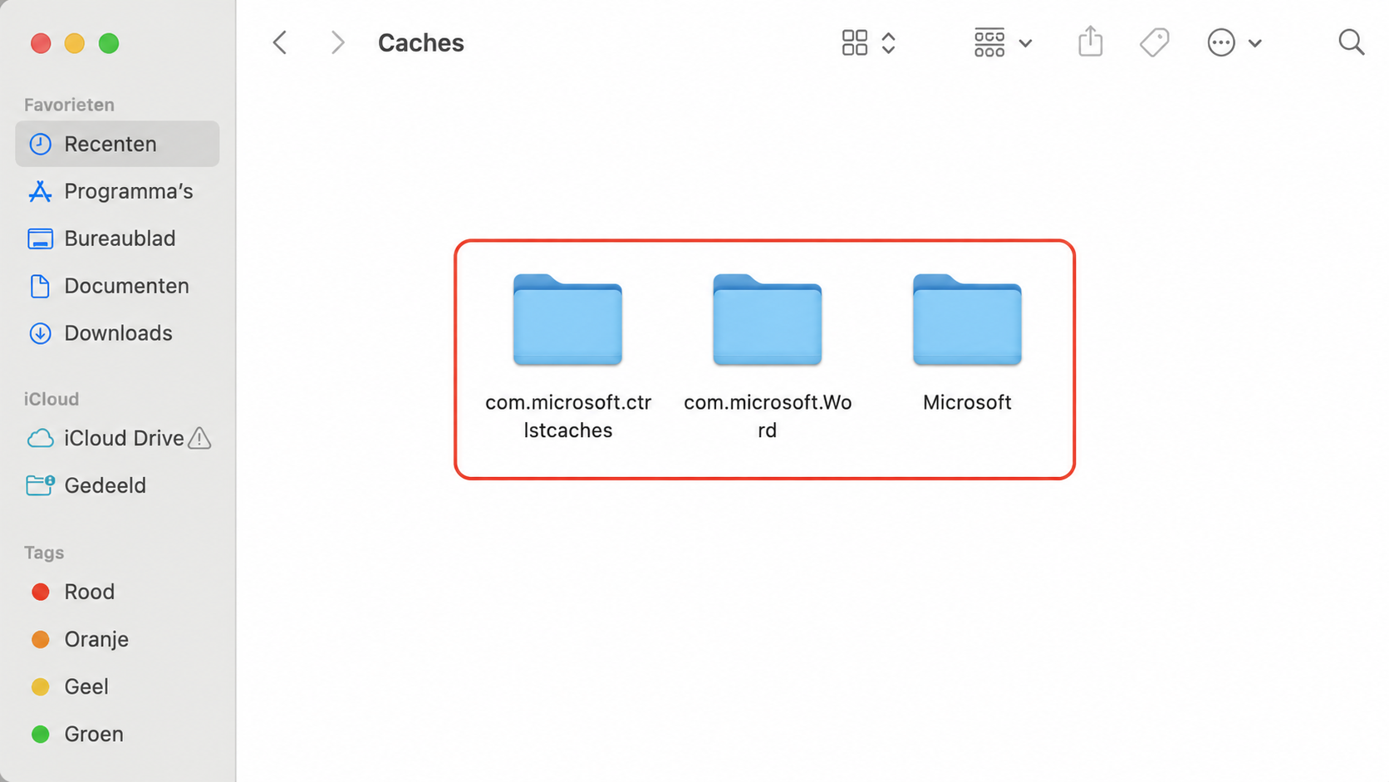Go back with the left chevron button
The height and width of the screenshot is (782, 1389).
pos(280,42)
